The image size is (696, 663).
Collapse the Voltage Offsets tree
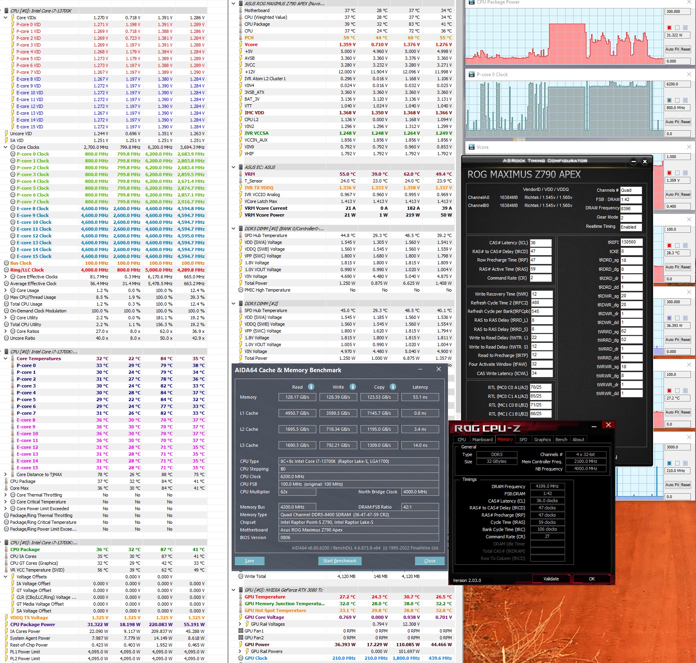point(6,577)
